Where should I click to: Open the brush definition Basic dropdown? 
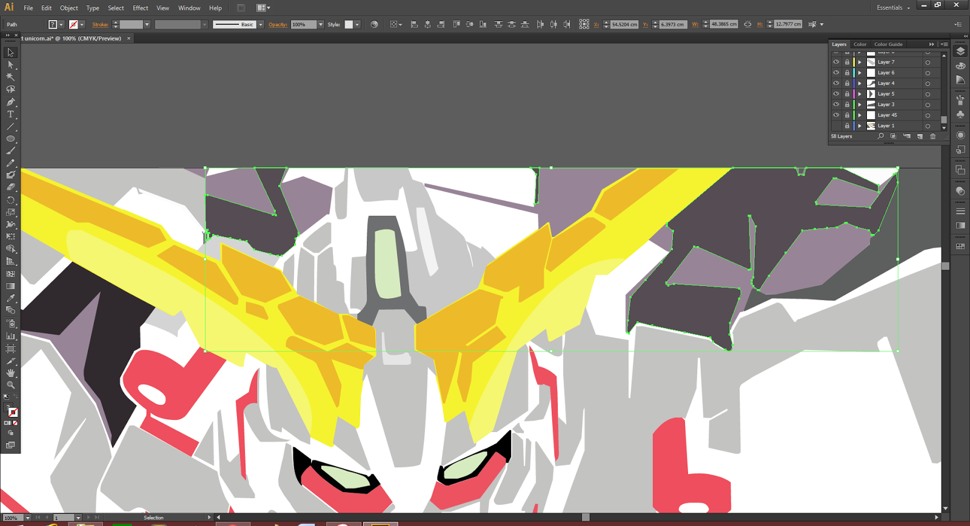click(x=261, y=24)
